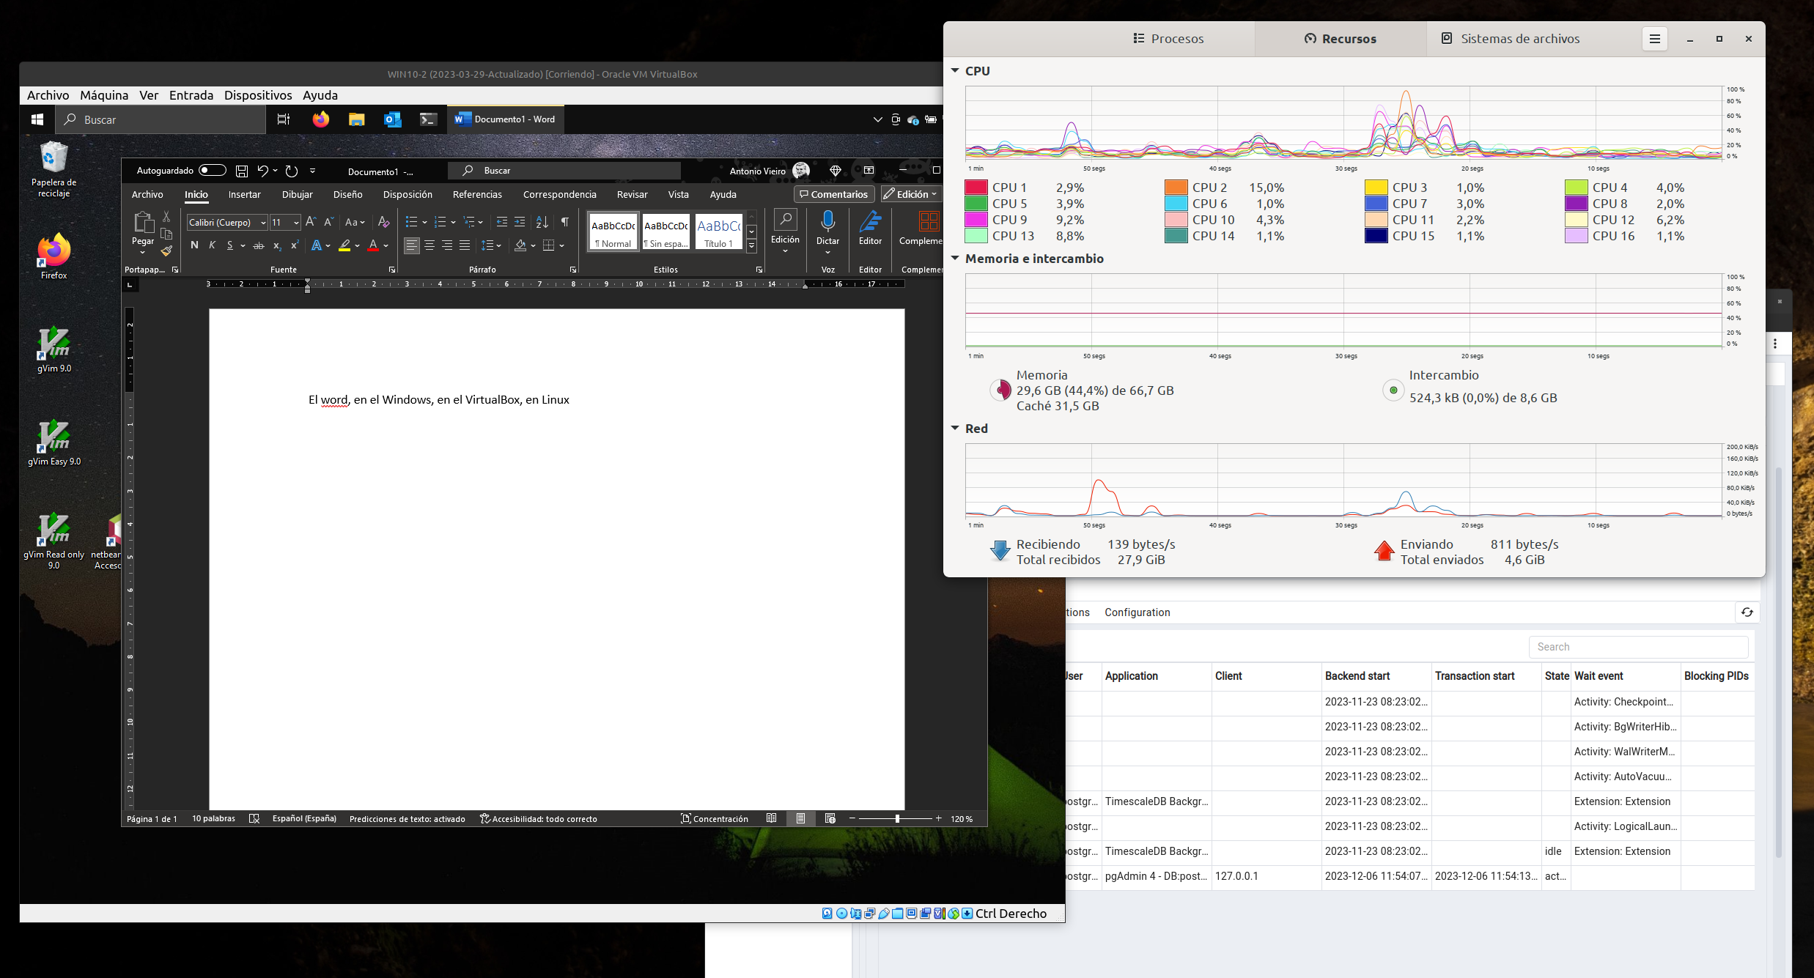Open Firefox from Windows taskbar

pyautogui.click(x=320, y=119)
